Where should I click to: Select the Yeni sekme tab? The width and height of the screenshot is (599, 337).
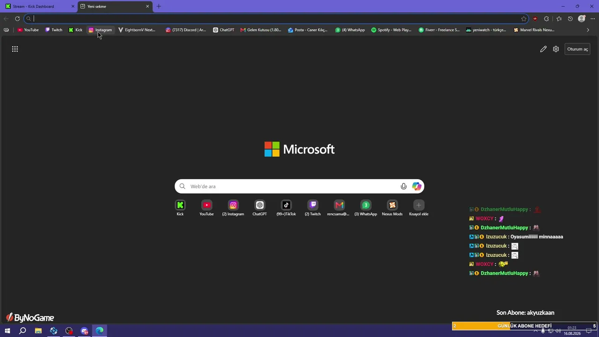pyautogui.click(x=115, y=7)
